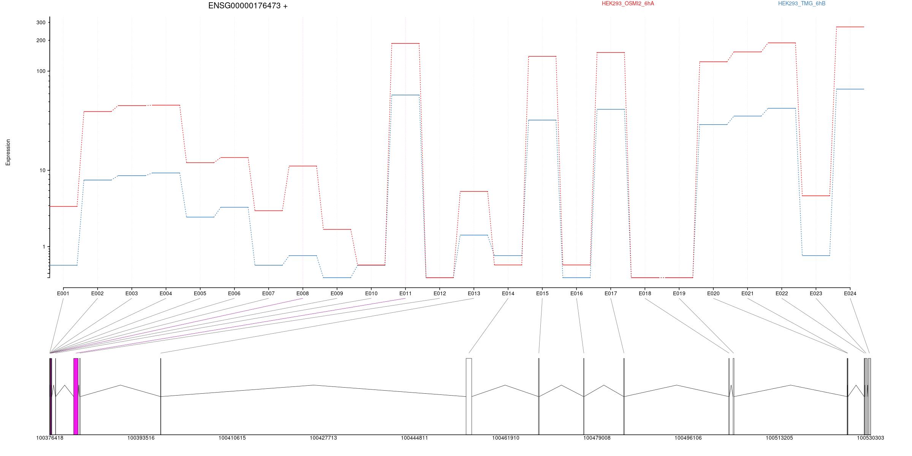Select exon label E001
This screenshot has width=912, height=456.
tap(63, 293)
